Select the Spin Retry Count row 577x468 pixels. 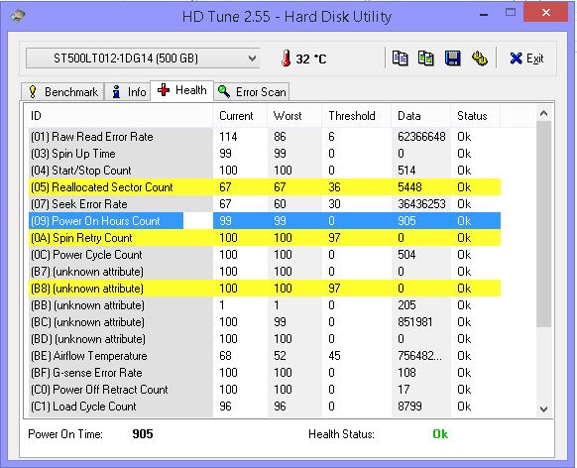tap(265, 238)
